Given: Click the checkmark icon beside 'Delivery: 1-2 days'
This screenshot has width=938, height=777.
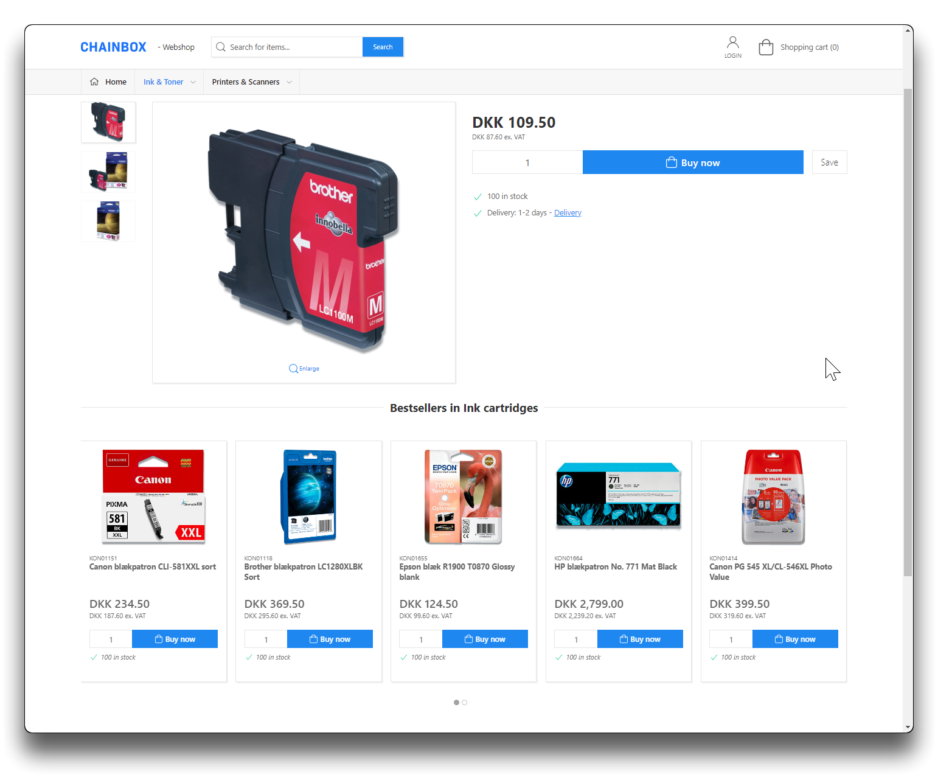Looking at the screenshot, I should click(x=478, y=213).
